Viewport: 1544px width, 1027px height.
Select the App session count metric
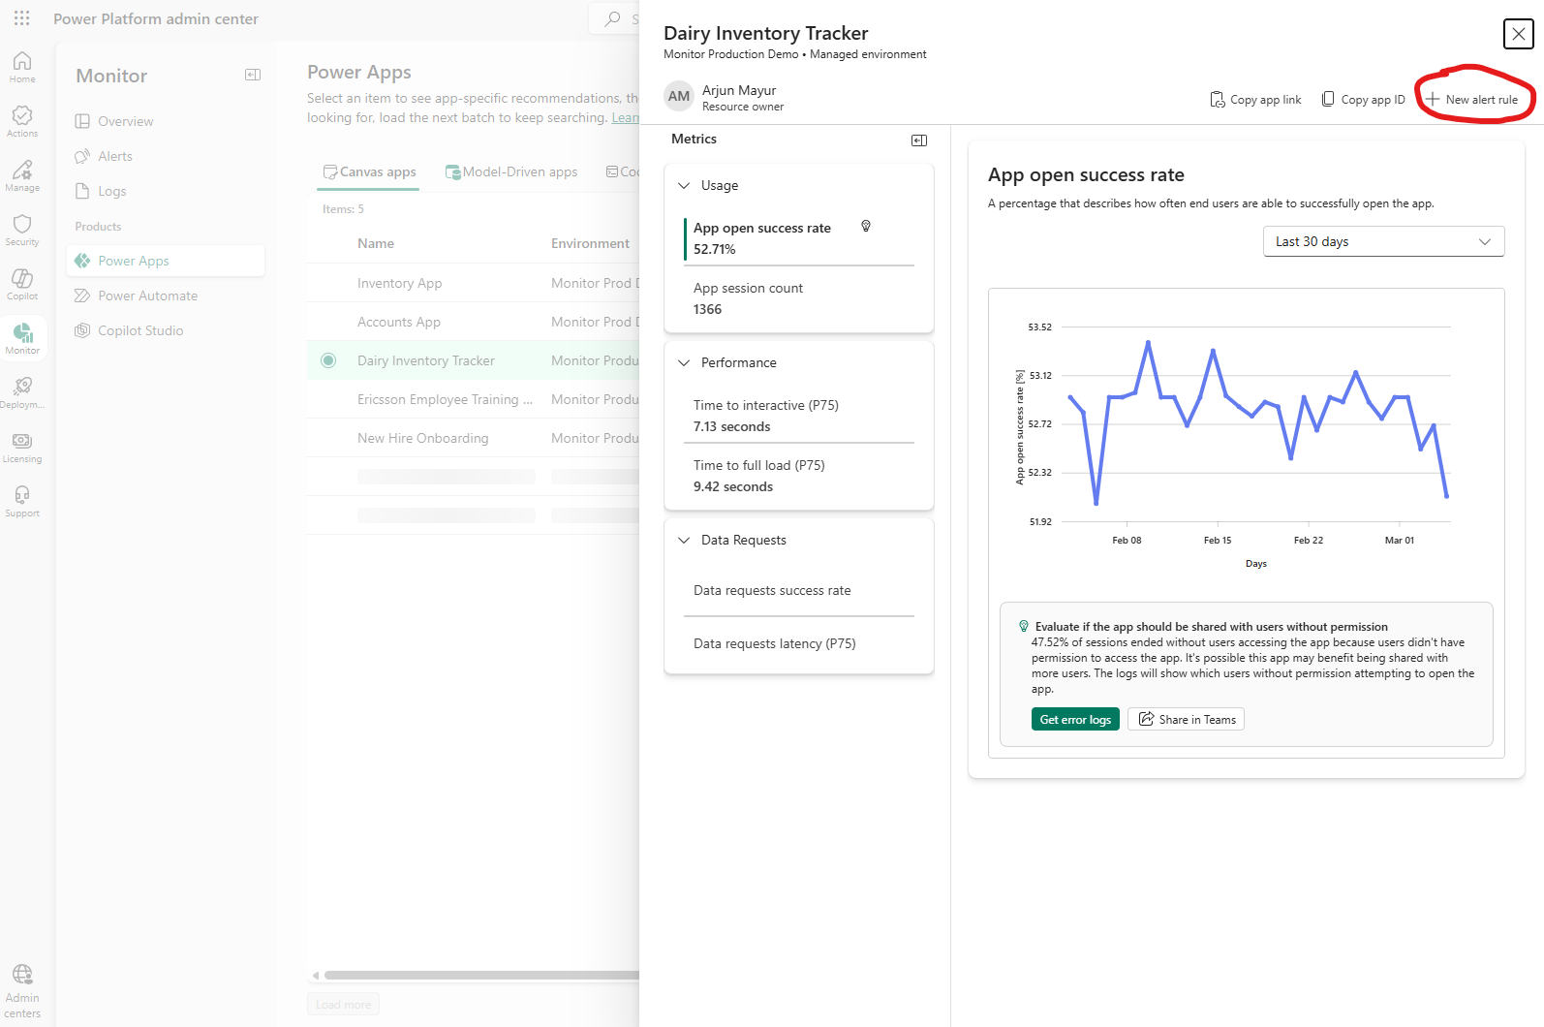click(x=798, y=298)
